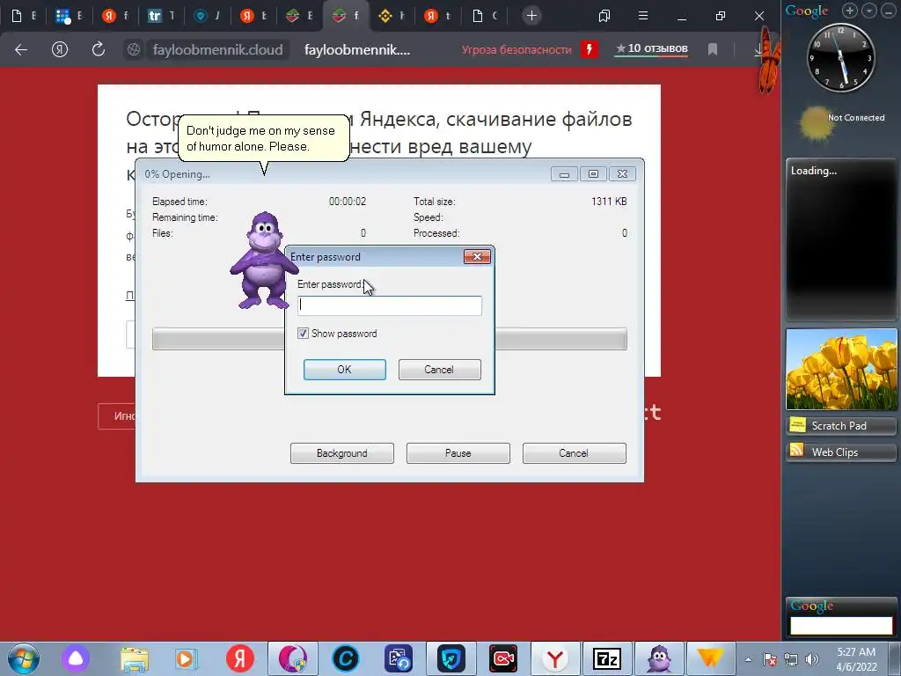Open the browser tab collections icon

click(604, 16)
